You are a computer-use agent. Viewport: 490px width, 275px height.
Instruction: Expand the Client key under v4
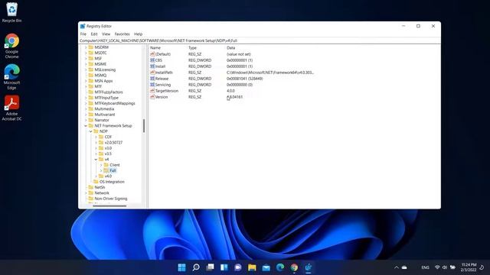tap(101, 165)
